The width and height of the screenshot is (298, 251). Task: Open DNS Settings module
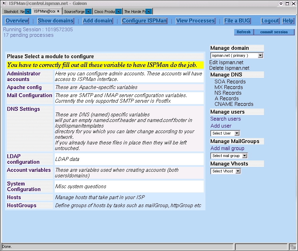point(23,109)
